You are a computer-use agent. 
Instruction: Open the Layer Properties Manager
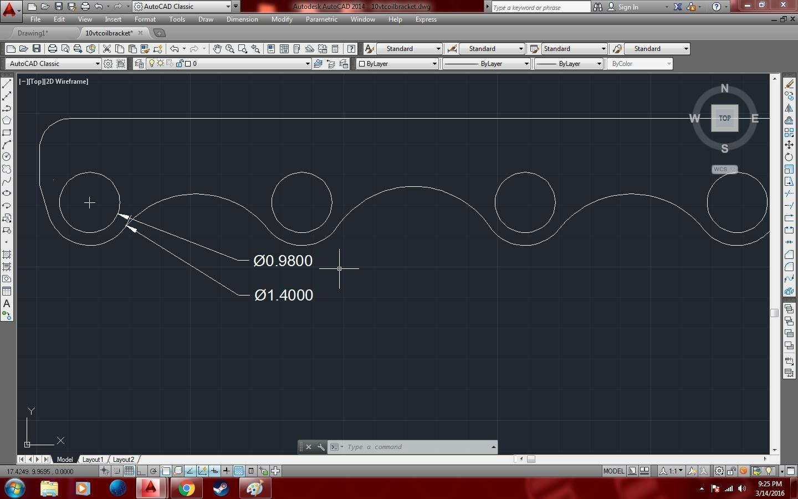[x=139, y=64]
